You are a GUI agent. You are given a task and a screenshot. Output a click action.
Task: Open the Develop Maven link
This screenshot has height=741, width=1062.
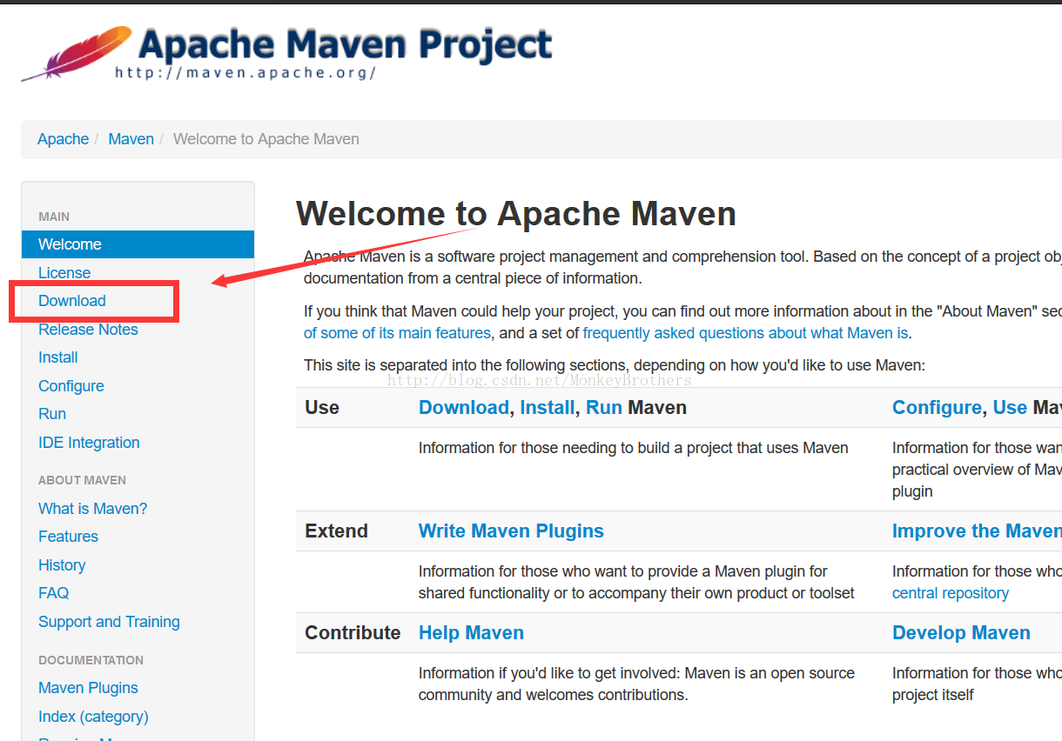pyautogui.click(x=961, y=633)
